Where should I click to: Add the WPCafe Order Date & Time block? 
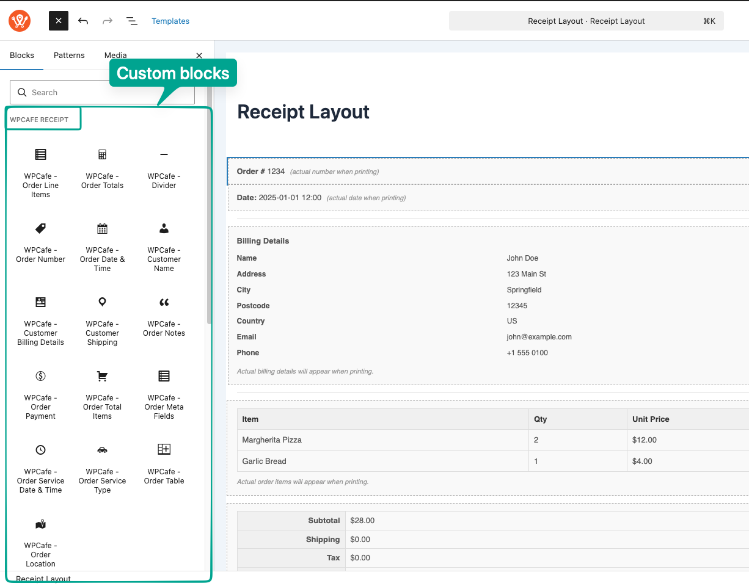tap(102, 247)
